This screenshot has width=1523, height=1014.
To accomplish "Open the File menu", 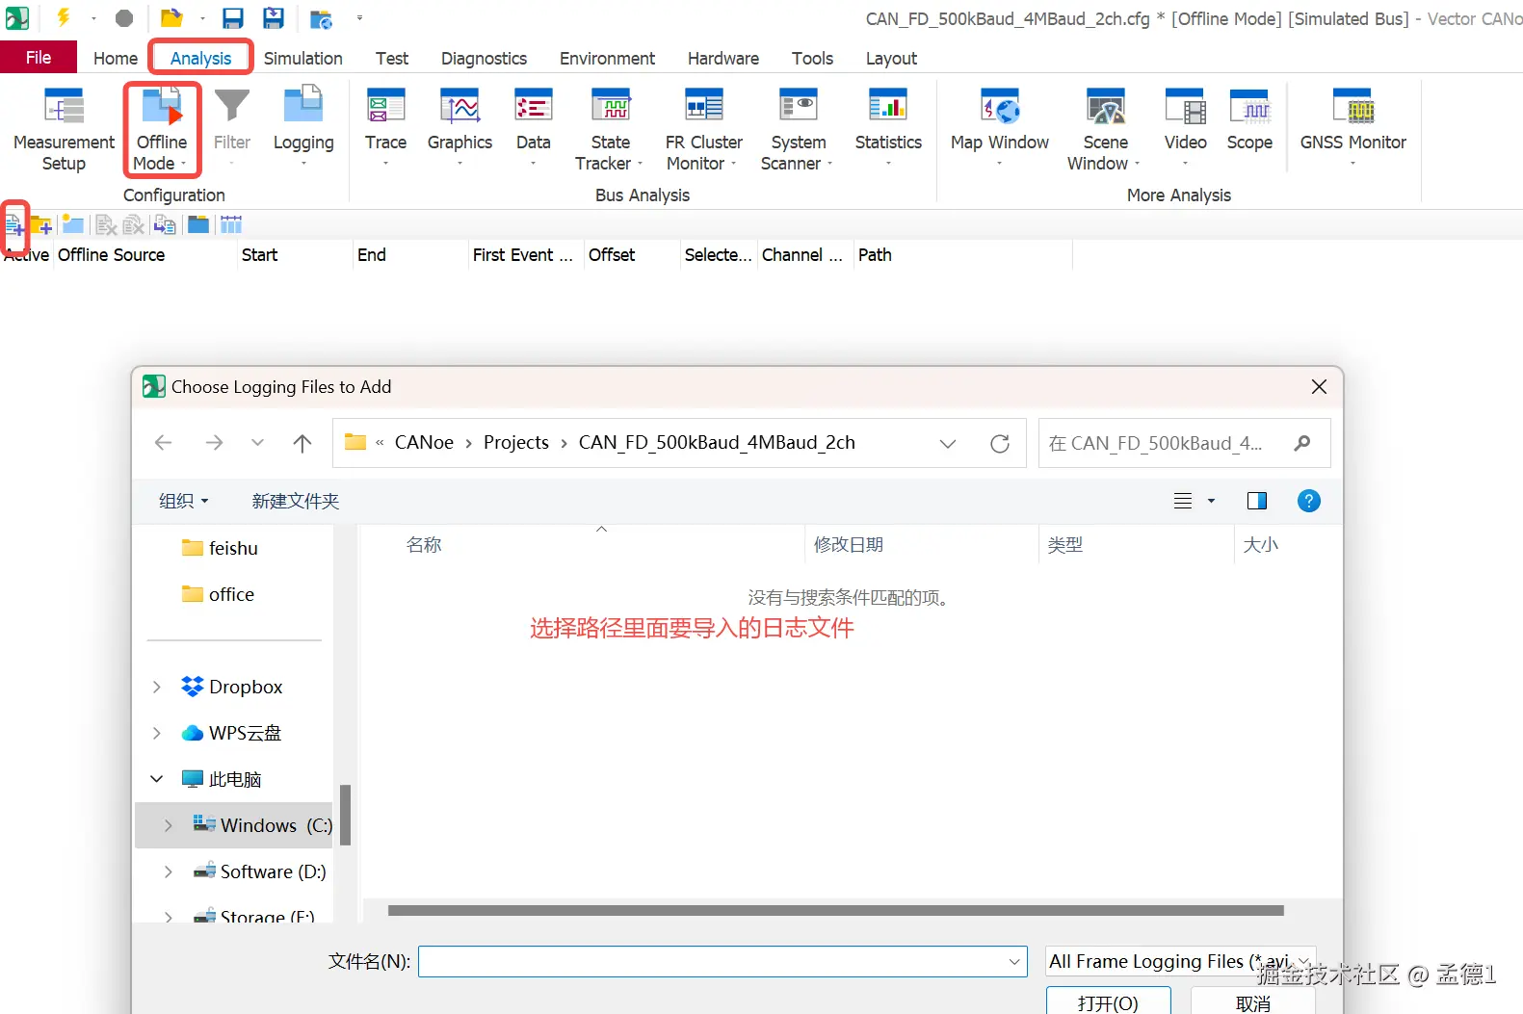I will pyautogui.click(x=39, y=58).
